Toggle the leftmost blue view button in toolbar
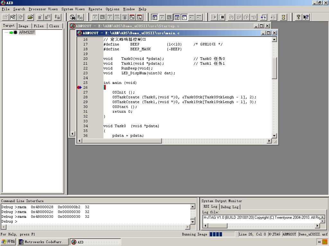This screenshot has height=246, width=329. pos(154,17)
